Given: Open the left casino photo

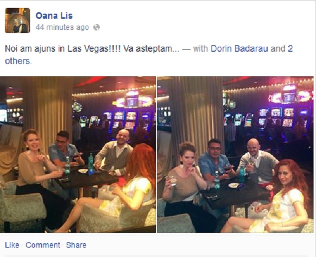Looking at the screenshot, I should click(78, 155).
